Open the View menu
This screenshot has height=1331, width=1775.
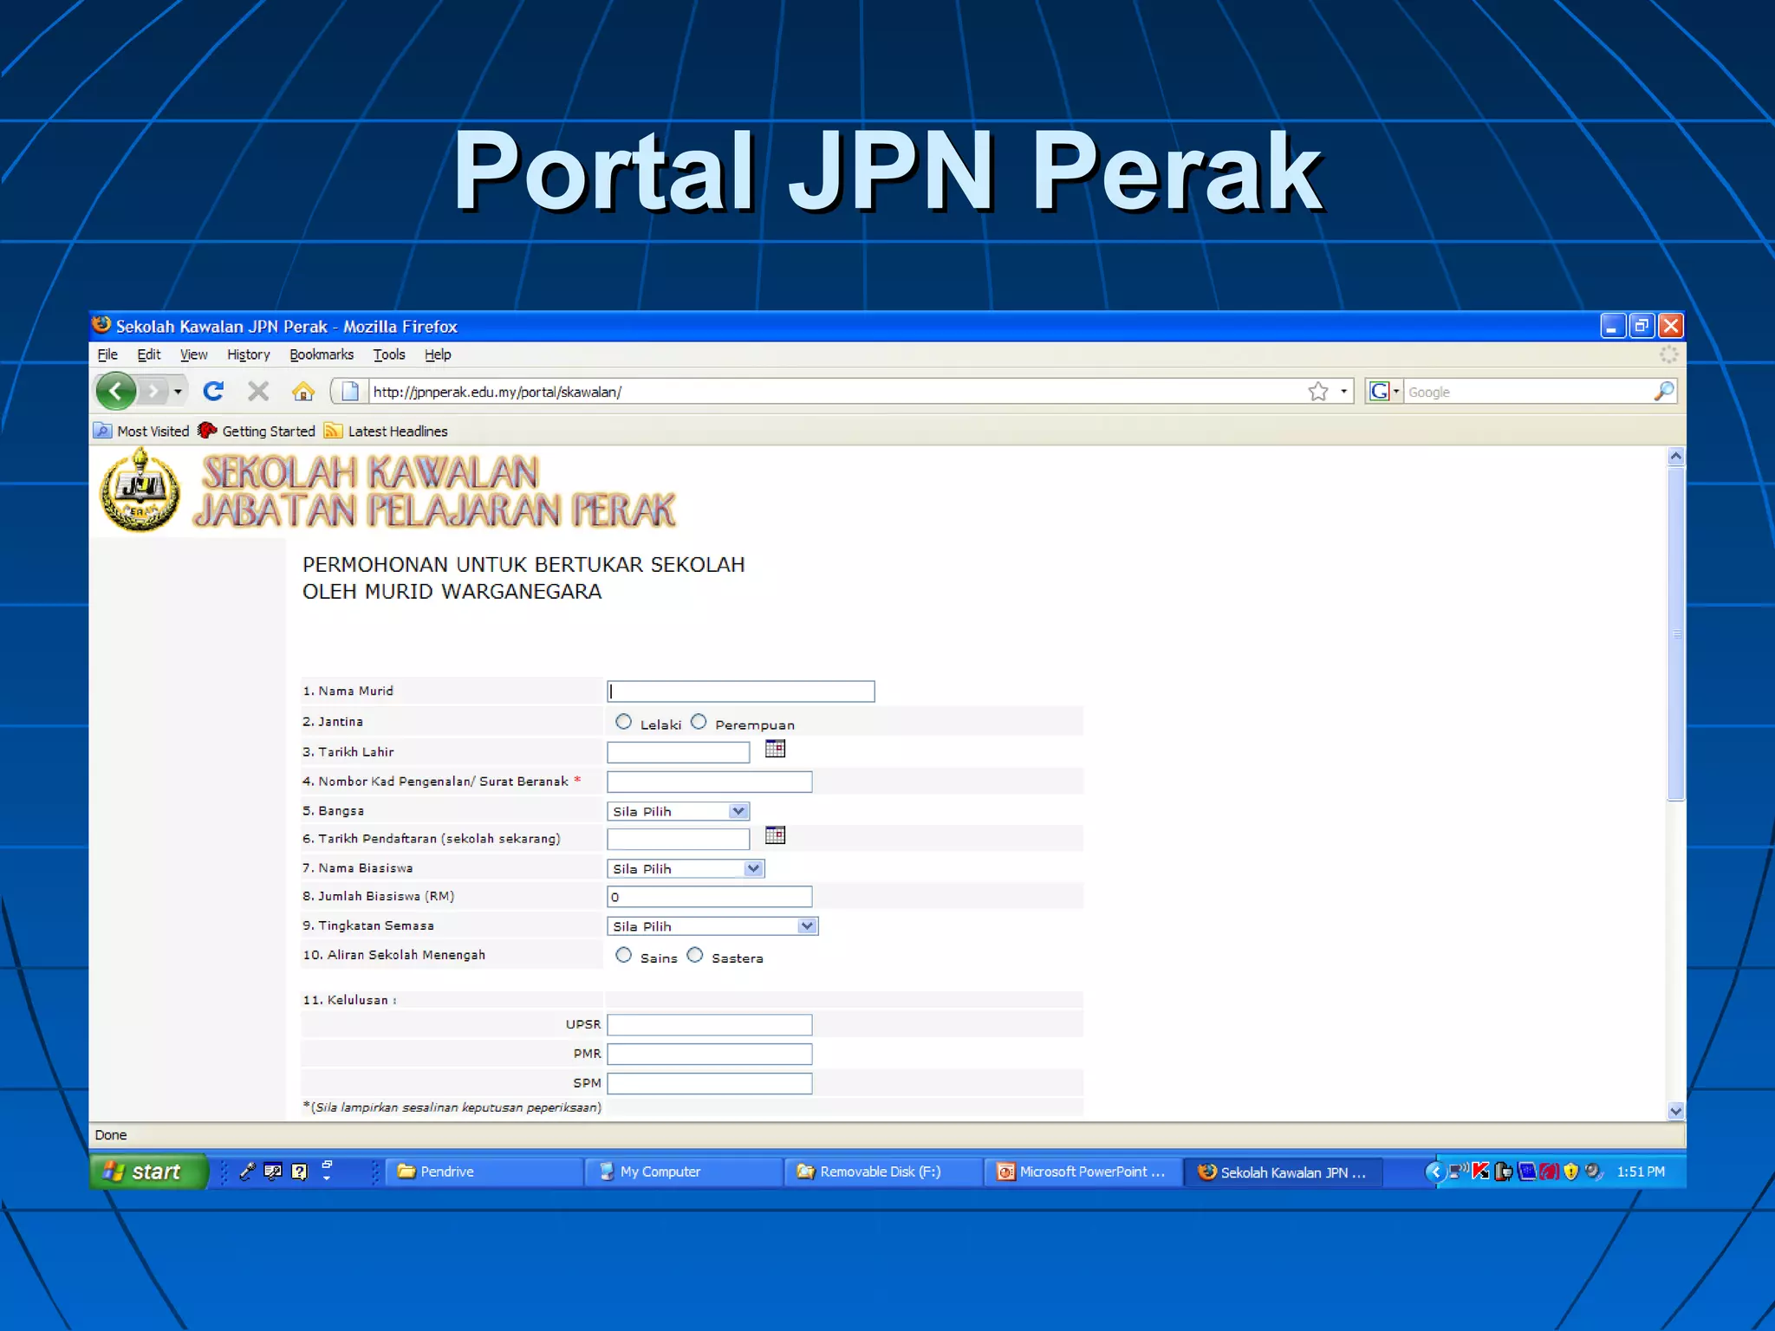click(x=194, y=354)
